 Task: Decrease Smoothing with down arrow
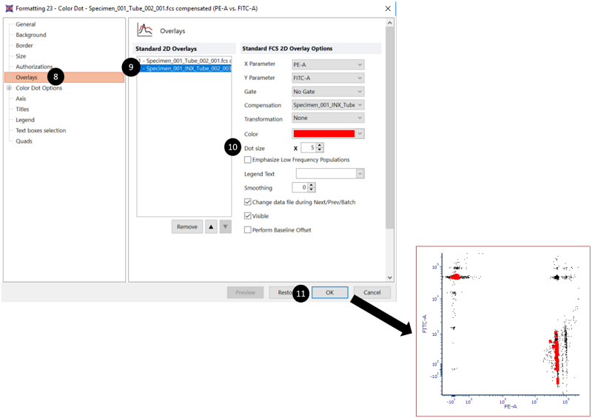tap(312, 189)
